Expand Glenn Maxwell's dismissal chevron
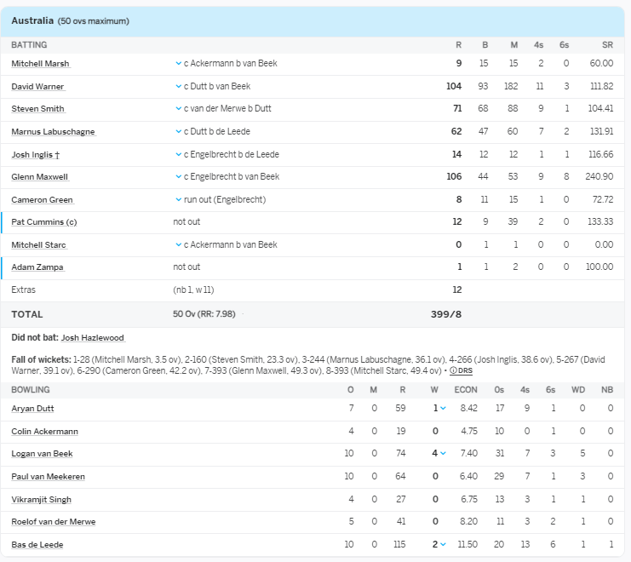 (178, 177)
